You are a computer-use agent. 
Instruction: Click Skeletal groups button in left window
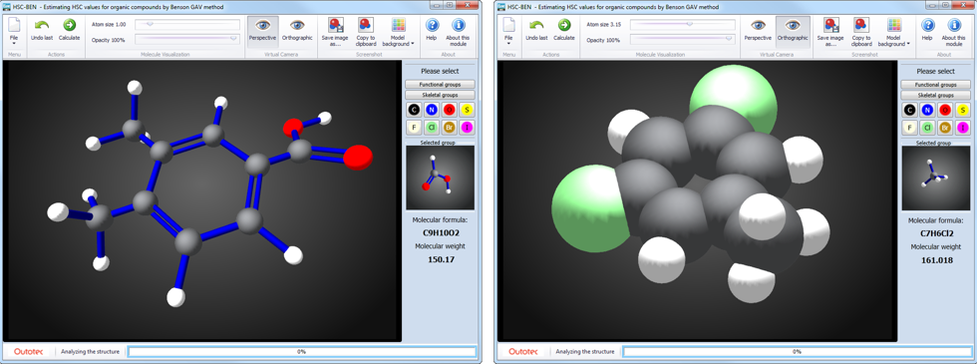440,95
